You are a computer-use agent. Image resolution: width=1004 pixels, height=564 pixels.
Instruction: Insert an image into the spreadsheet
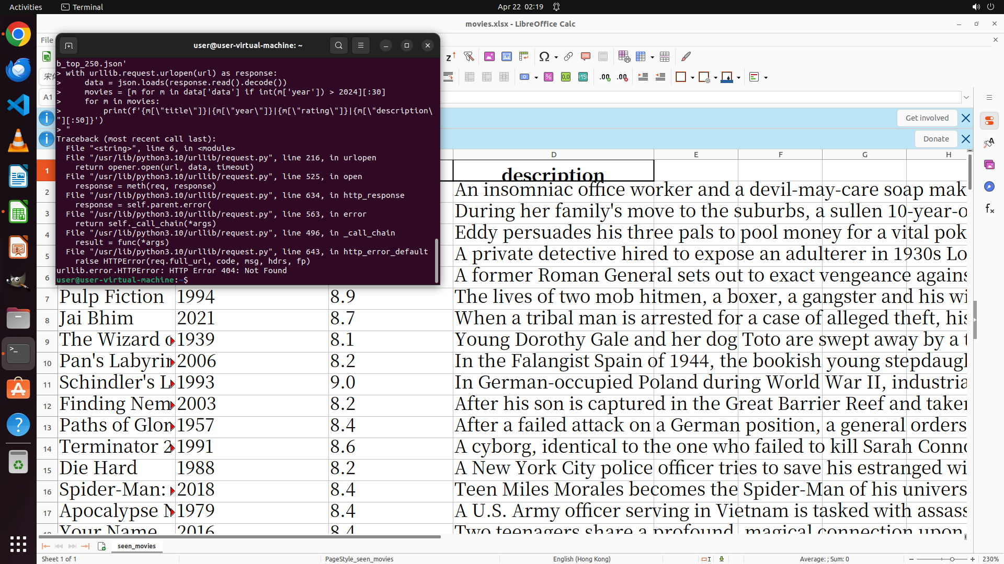[x=489, y=56]
